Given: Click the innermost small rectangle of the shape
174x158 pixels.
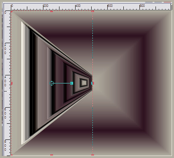Looking at the screenshot, I should [x=84, y=83].
